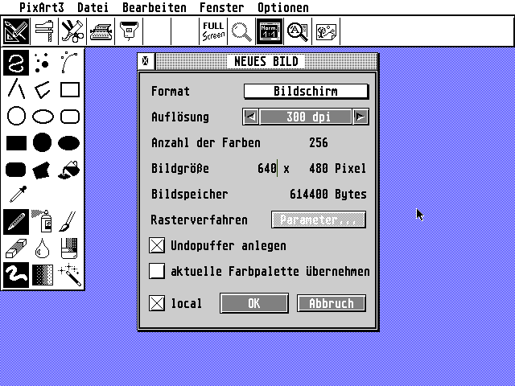
Task: Increase Auflösung with the right arrow
Action: point(360,117)
